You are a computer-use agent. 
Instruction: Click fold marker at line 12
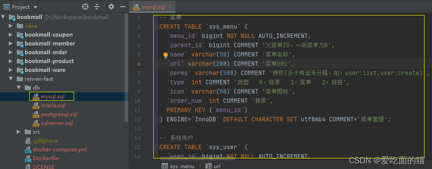pos(157,119)
